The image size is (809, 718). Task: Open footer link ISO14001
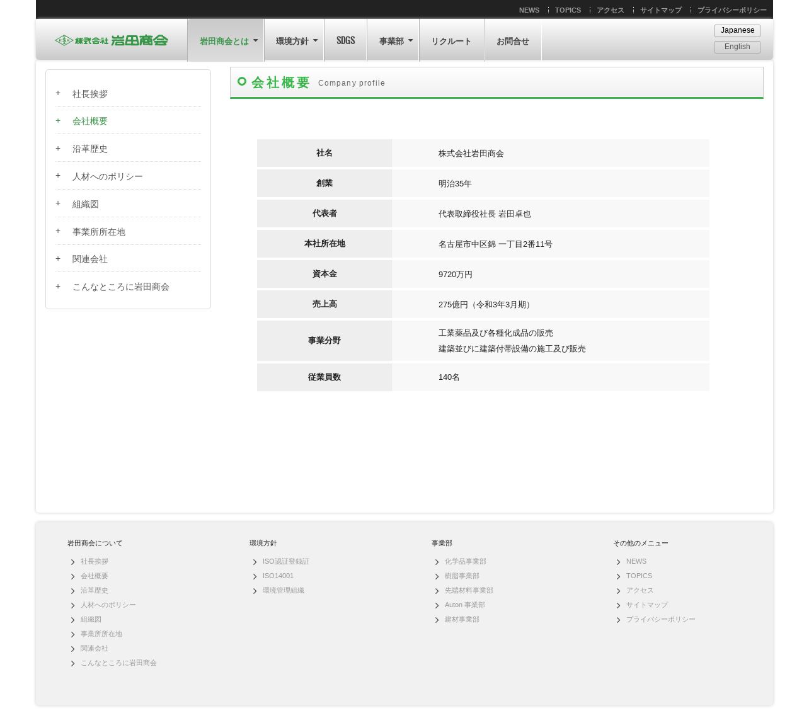pos(278,576)
